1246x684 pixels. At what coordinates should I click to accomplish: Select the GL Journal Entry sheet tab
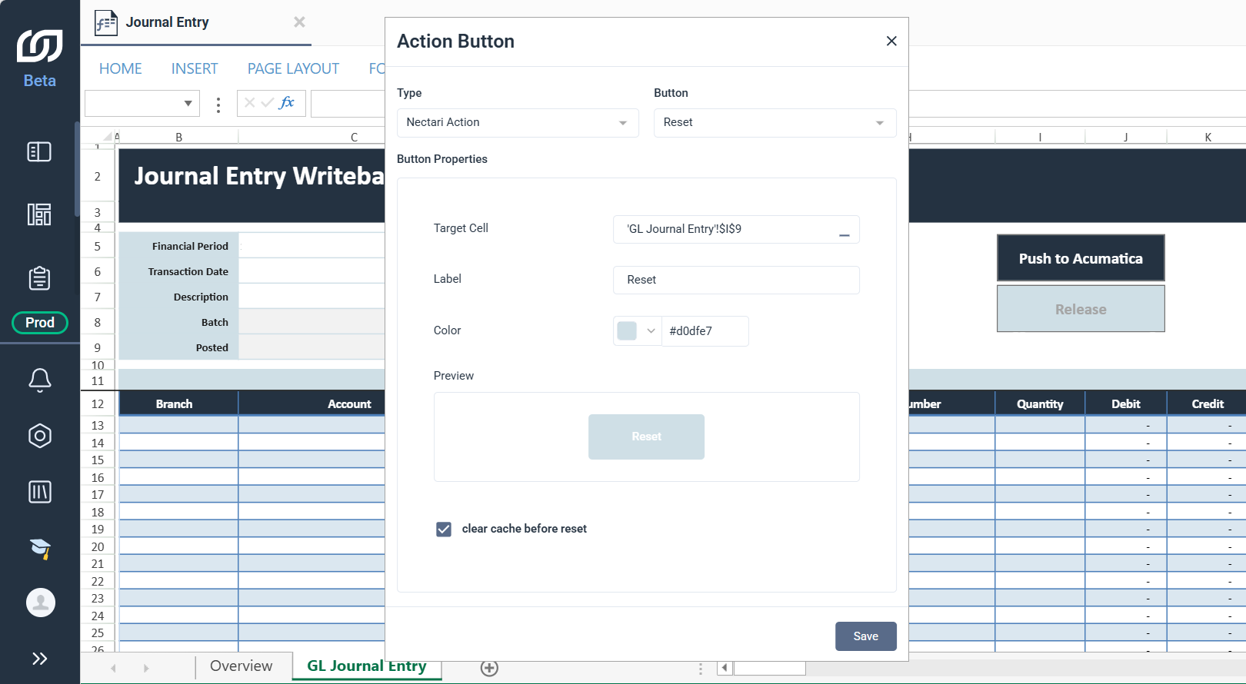366,666
